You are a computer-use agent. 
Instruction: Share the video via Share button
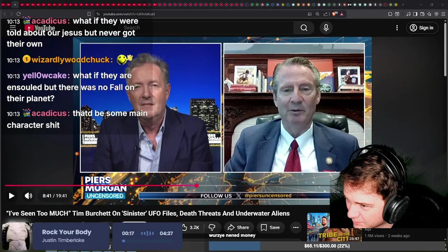pos(238,227)
